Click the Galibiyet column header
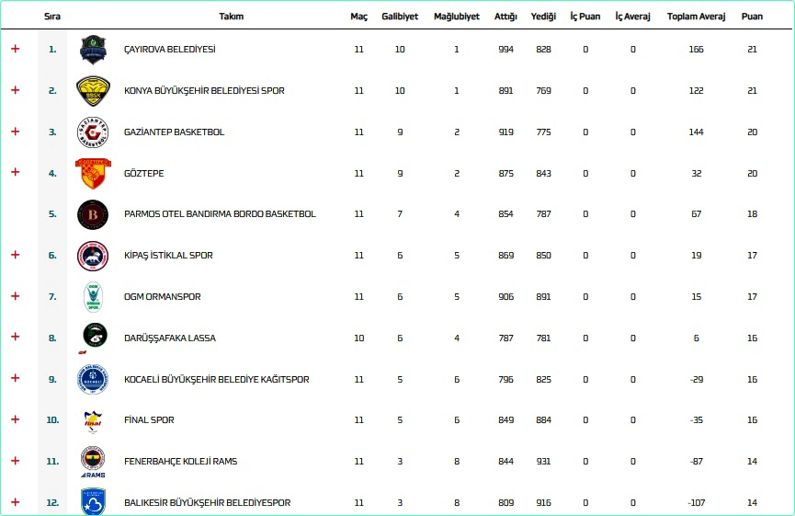This screenshot has height=516, width=795. [400, 17]
